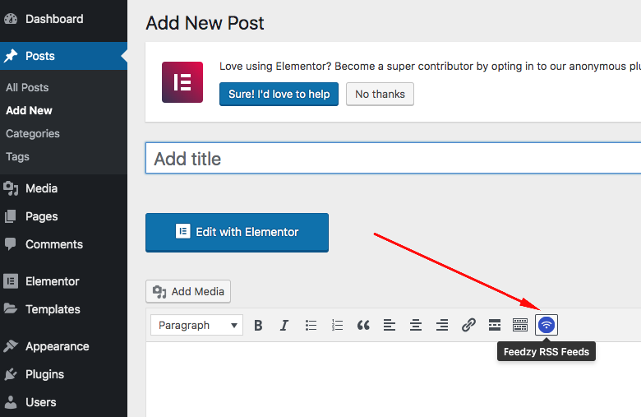641x417 pixels.
Task: Select Add New under Posts
Action: coord(29,110)
